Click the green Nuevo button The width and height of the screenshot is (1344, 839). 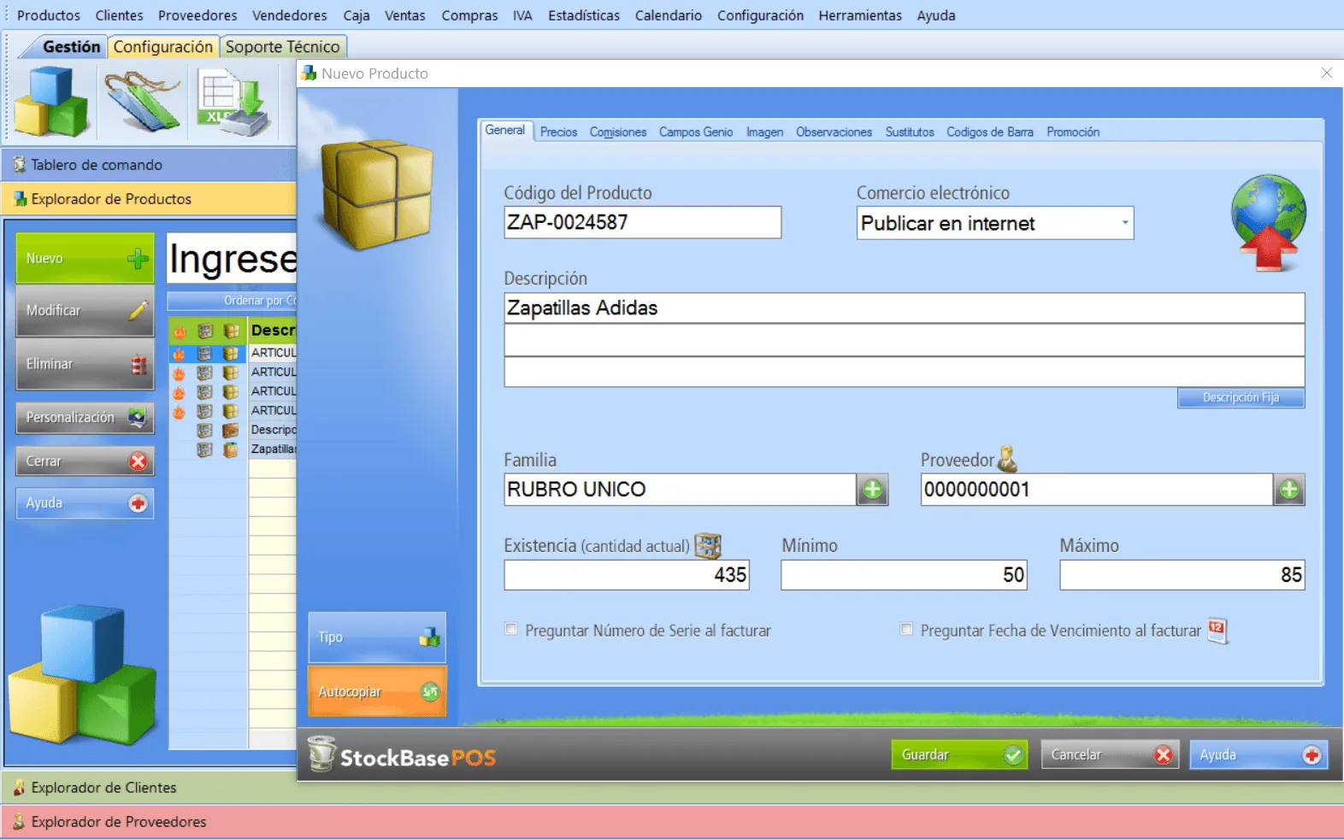85,258
